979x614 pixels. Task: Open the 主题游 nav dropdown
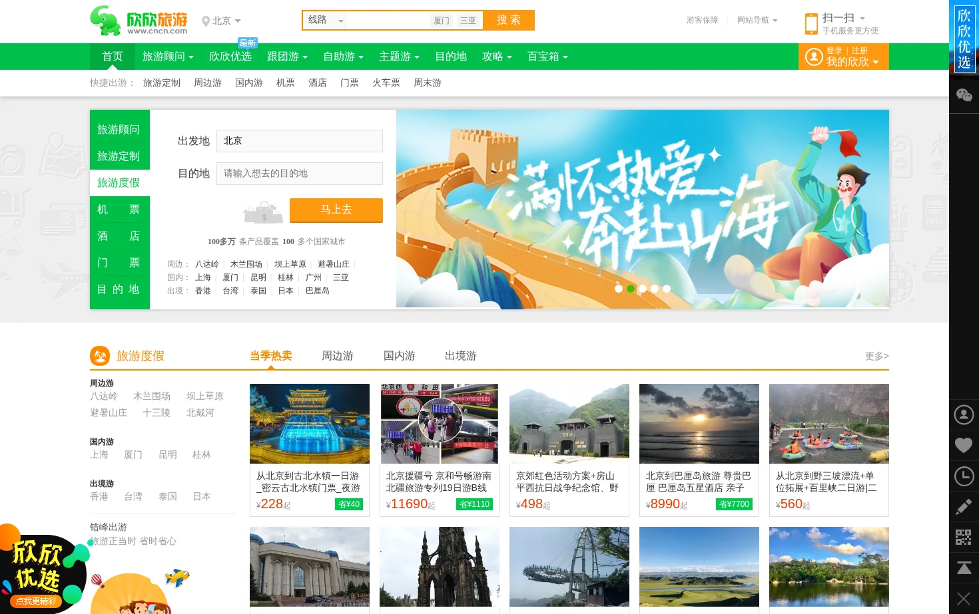coord(399,57)
